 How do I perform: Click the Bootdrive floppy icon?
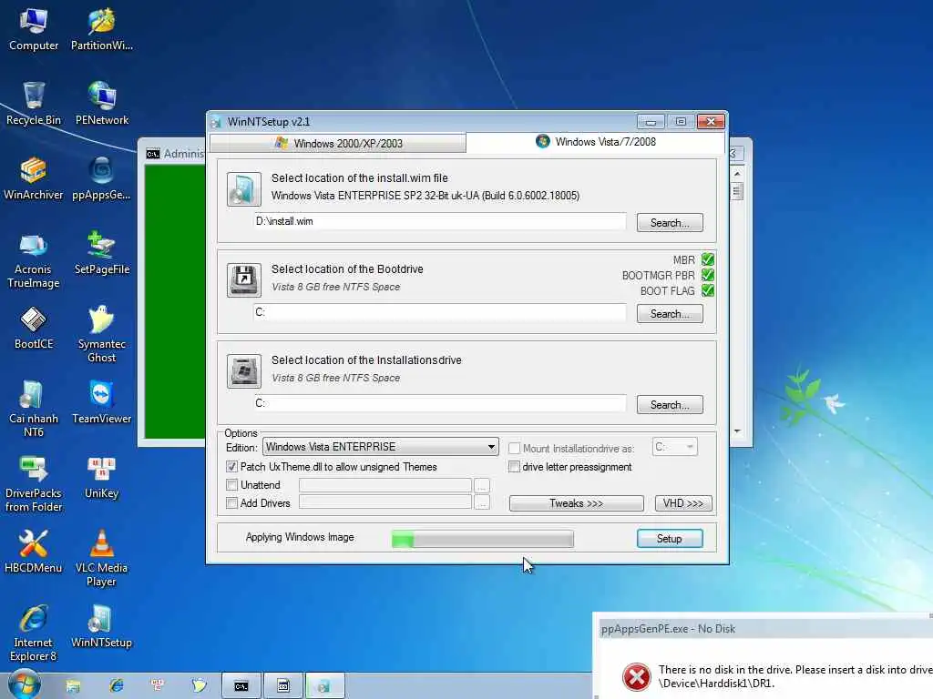click(244, 280)
